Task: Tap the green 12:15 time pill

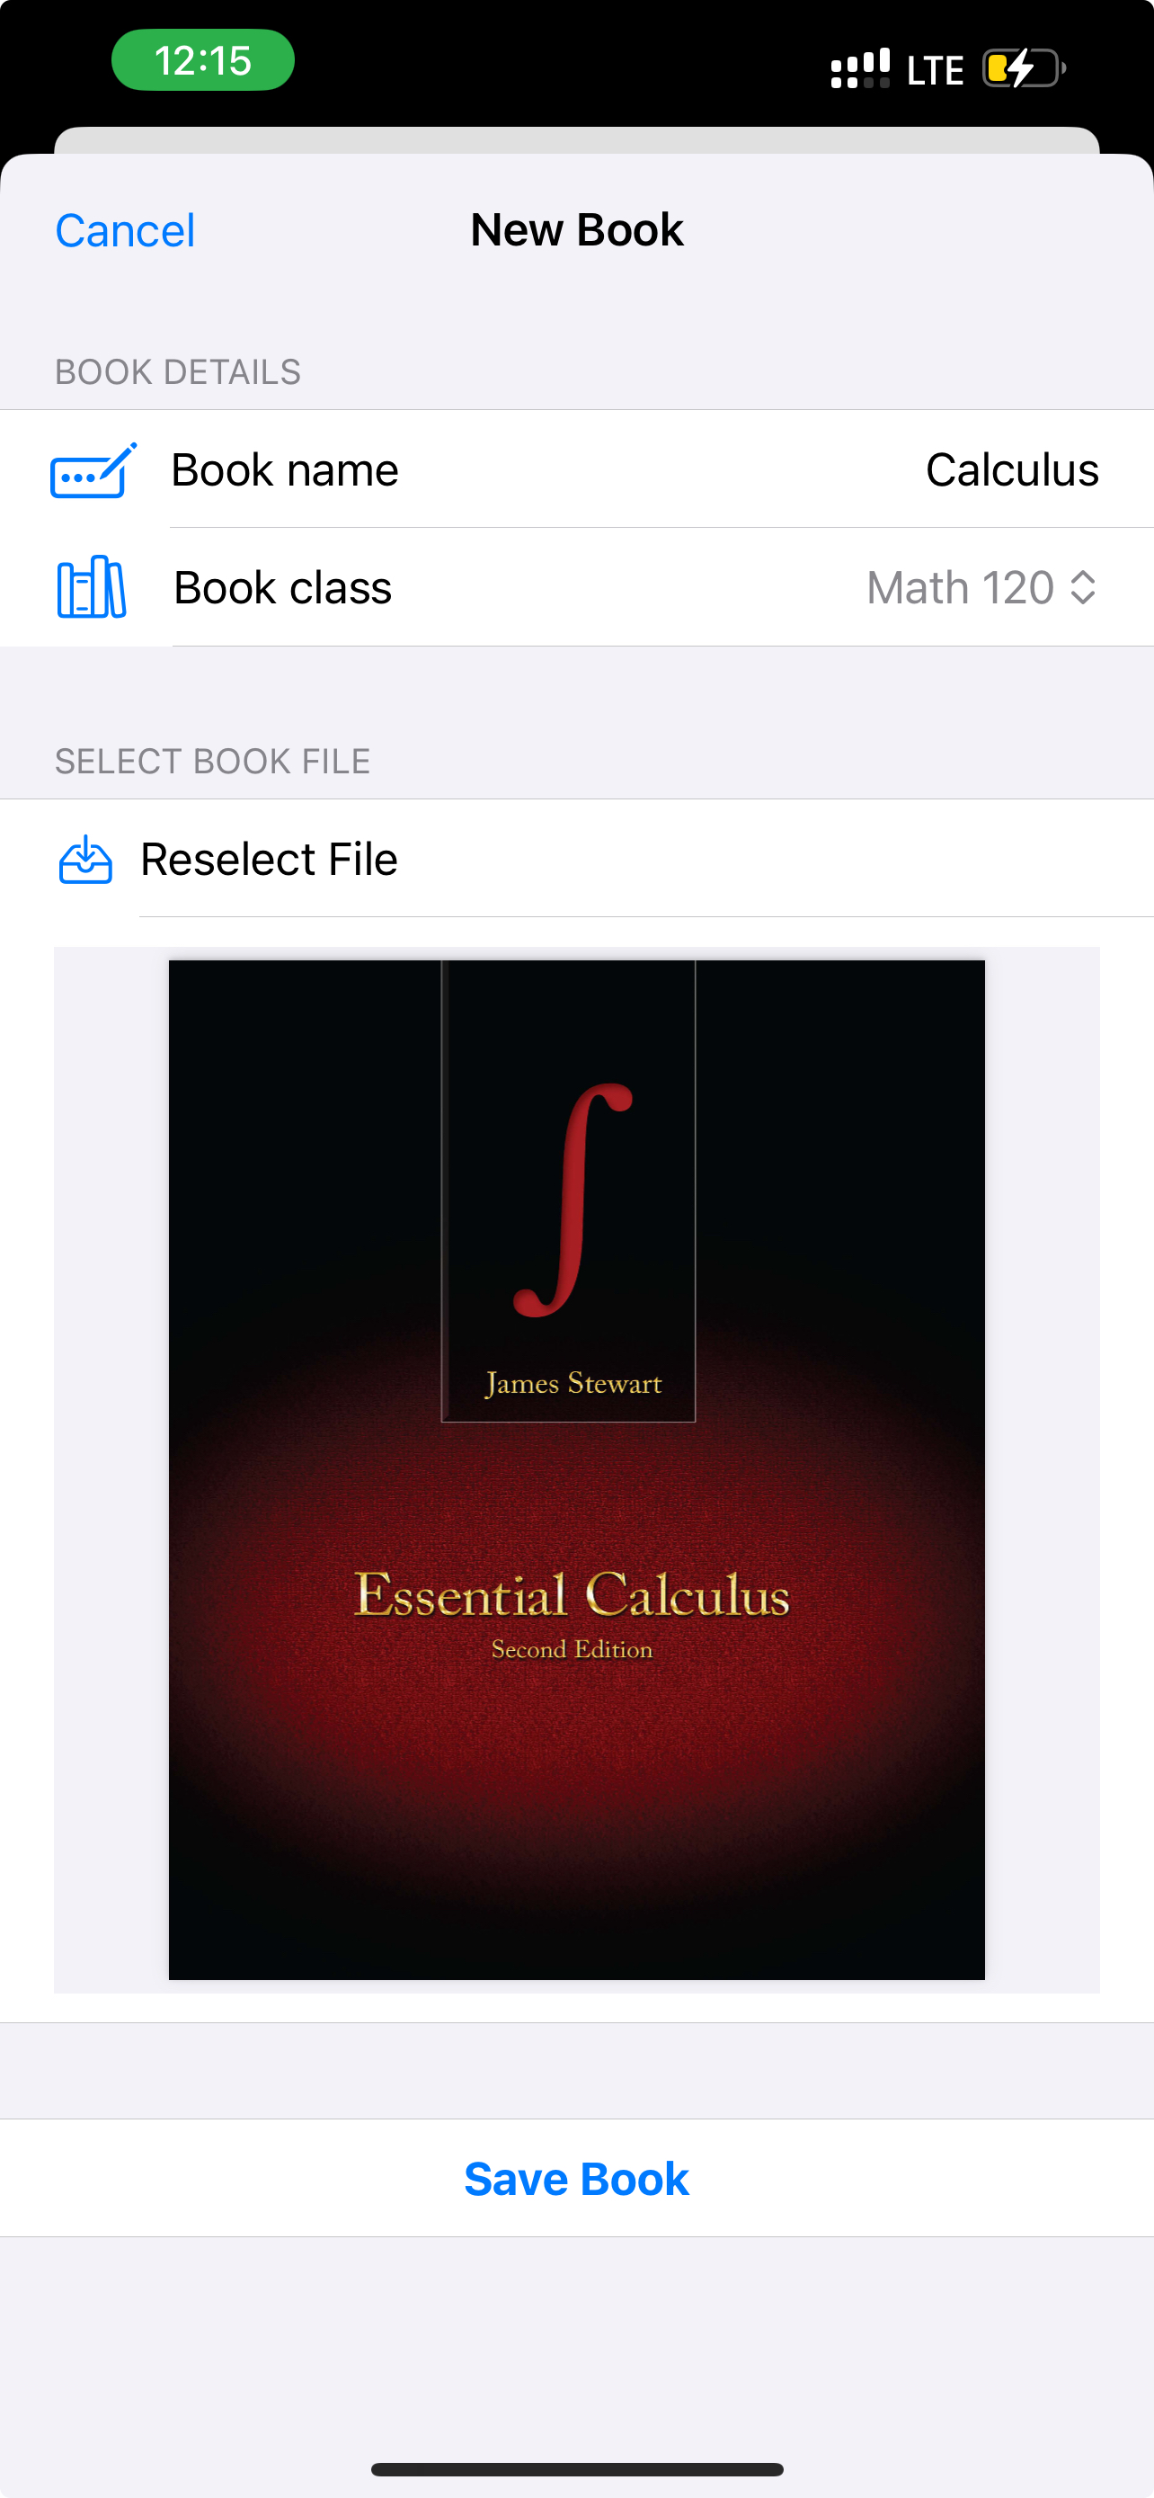Action: click(x=202, y=60)
